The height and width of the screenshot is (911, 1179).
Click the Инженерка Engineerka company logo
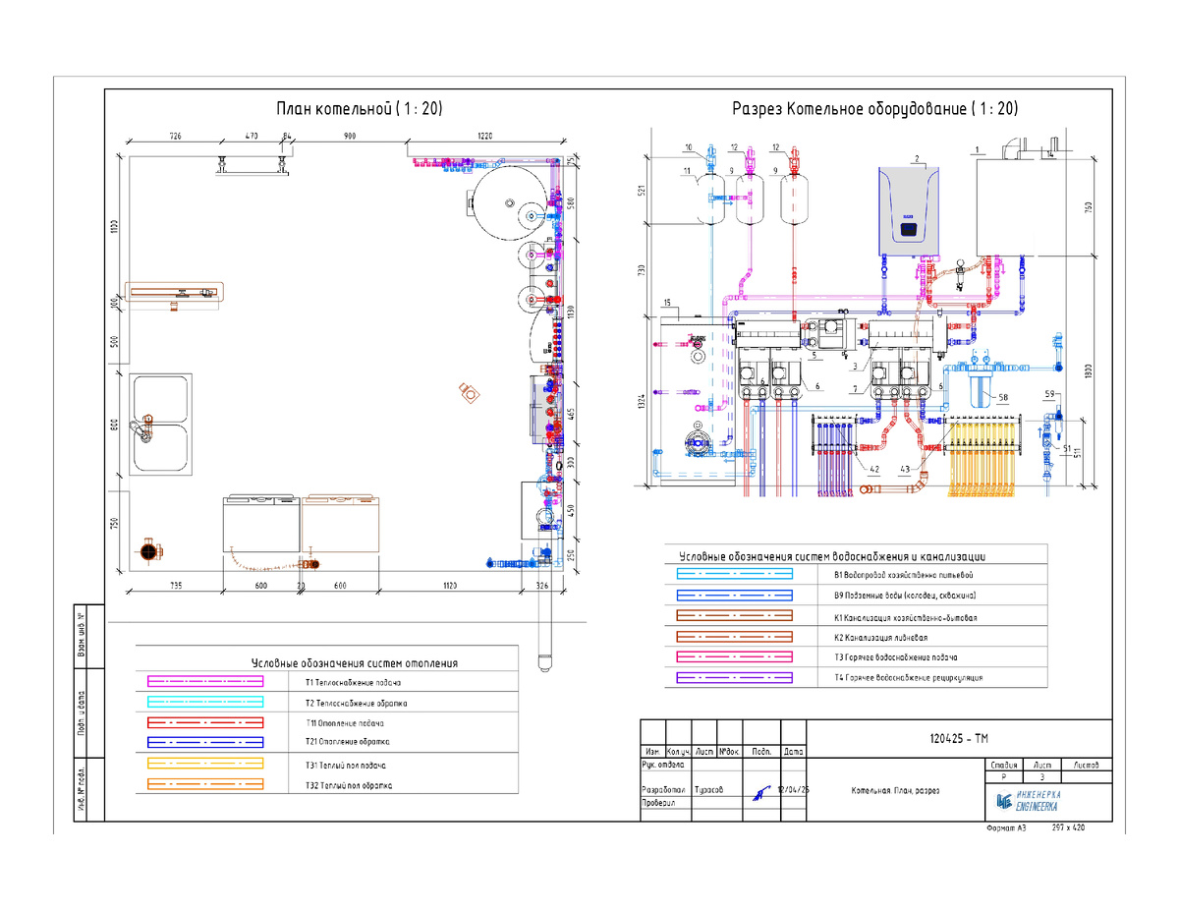(1028, 799)
